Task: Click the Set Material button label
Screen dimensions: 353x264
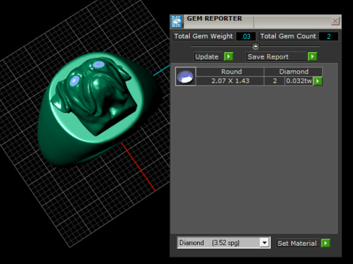Action: 297,243
